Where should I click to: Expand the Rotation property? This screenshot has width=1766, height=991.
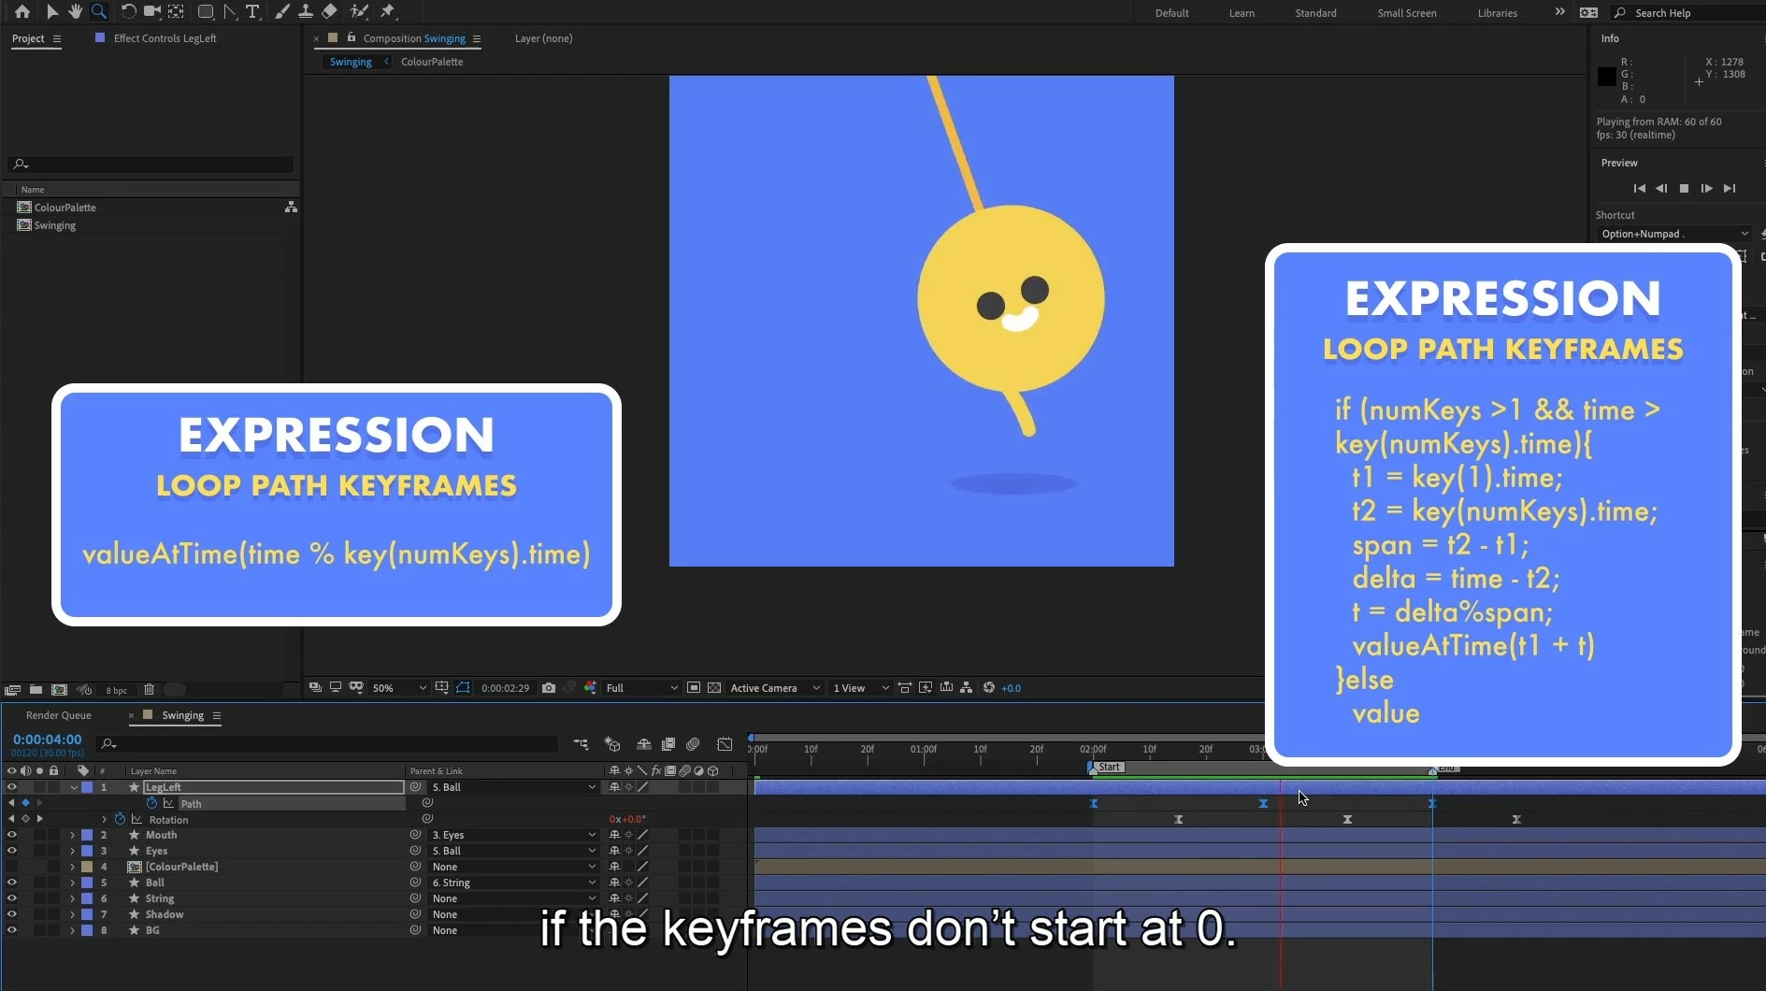104,820
